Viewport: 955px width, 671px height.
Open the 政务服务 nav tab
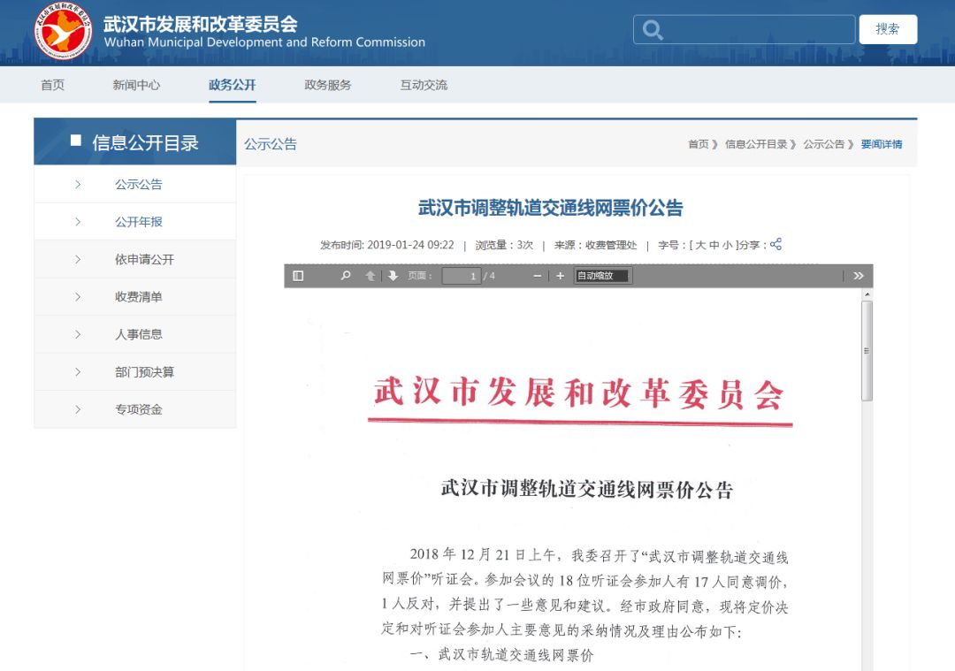pos(327,85)
